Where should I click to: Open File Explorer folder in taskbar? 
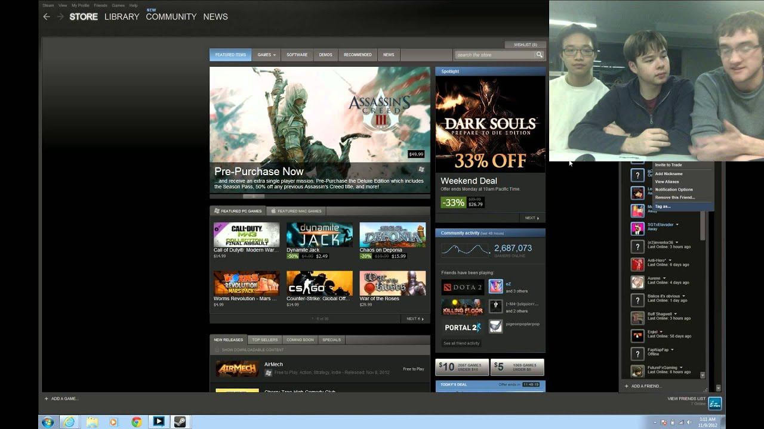pos(92,422)
